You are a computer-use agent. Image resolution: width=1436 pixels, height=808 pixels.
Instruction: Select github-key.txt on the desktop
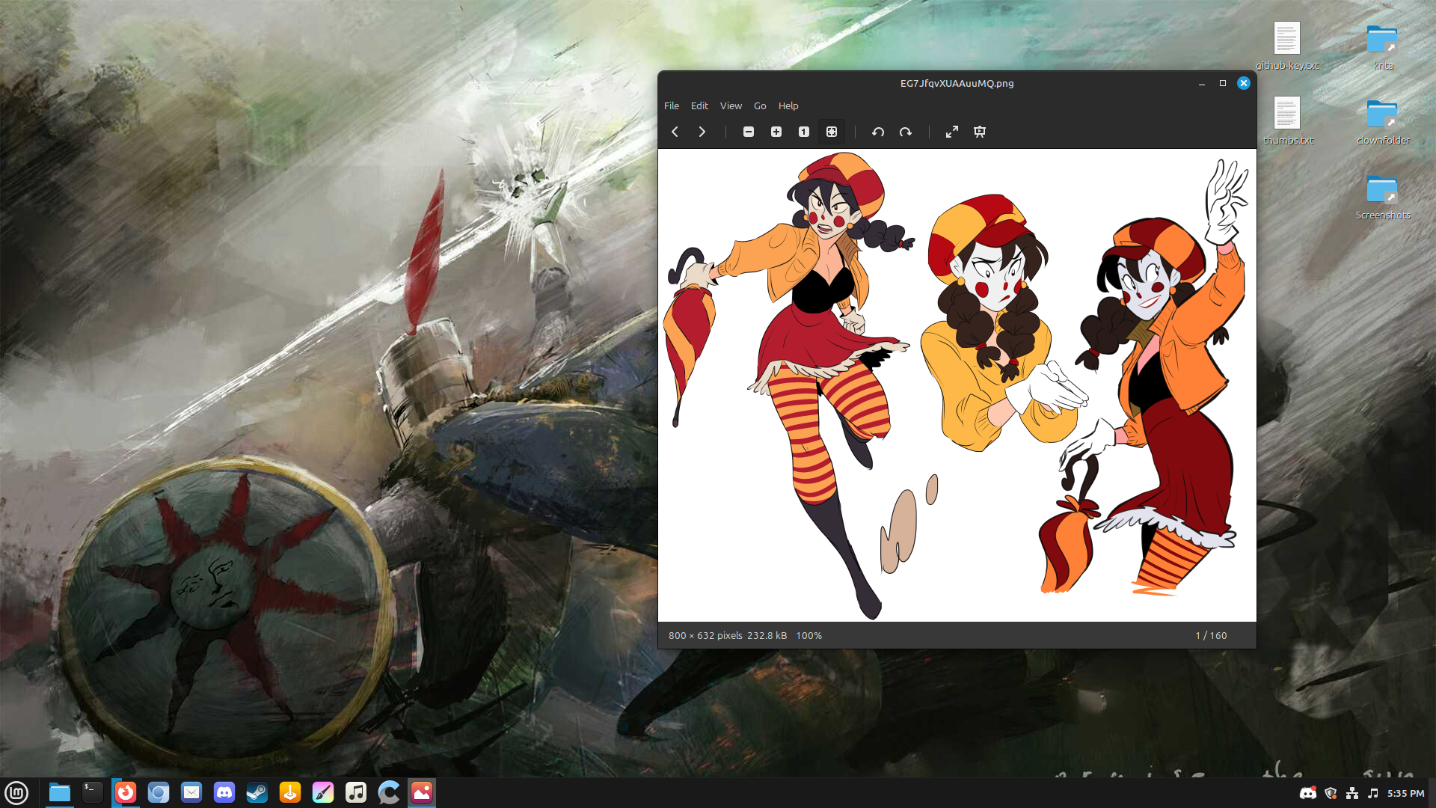(x=1287, y=46)
